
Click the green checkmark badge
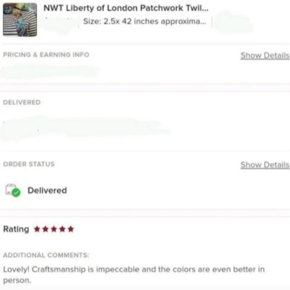(x=16, y=192)
